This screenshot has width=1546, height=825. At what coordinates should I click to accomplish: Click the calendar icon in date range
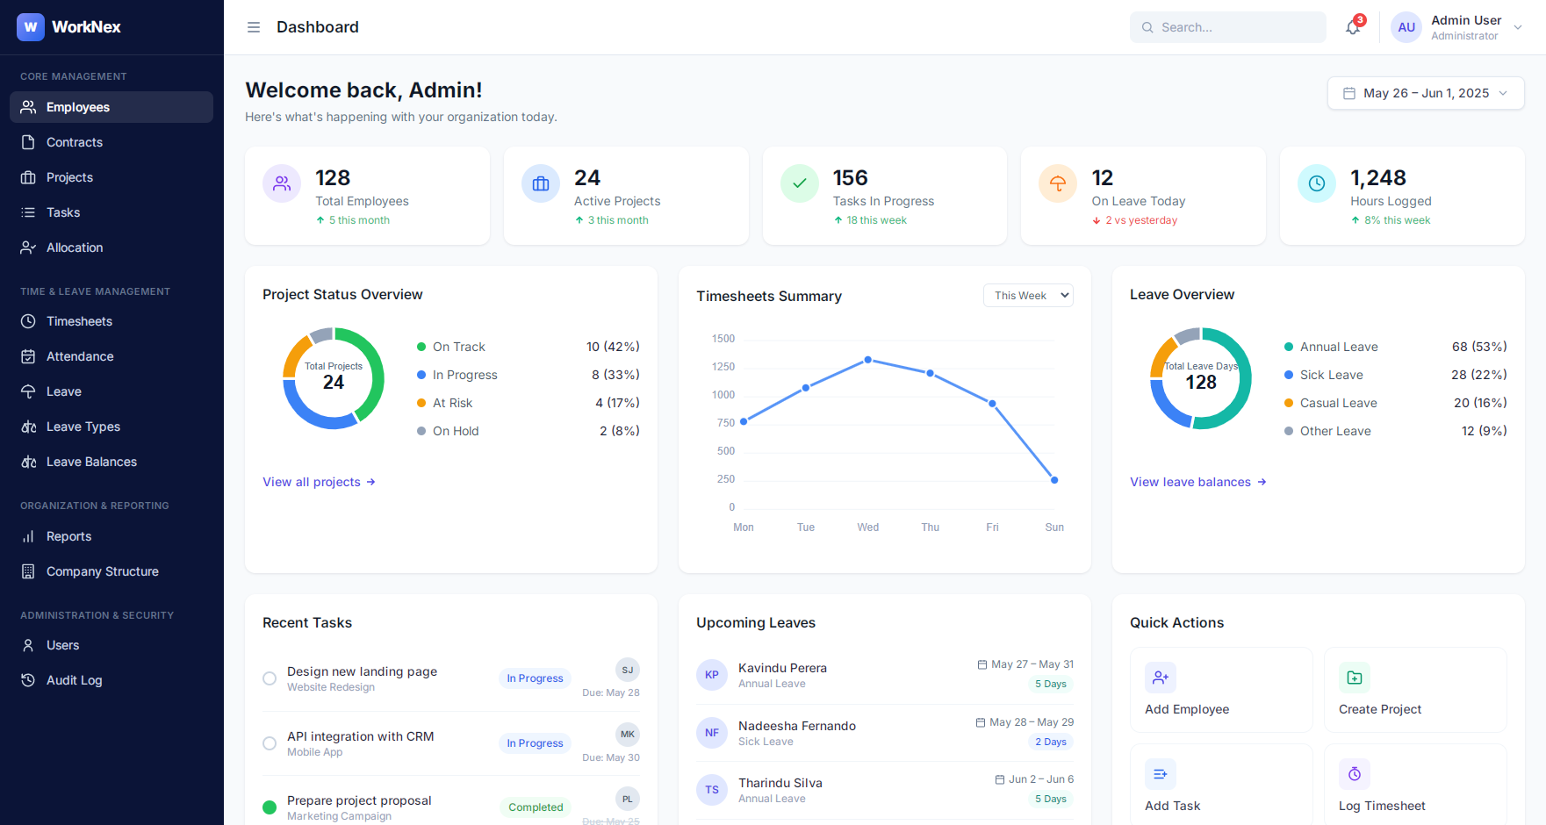click(x=1349, y=93)
